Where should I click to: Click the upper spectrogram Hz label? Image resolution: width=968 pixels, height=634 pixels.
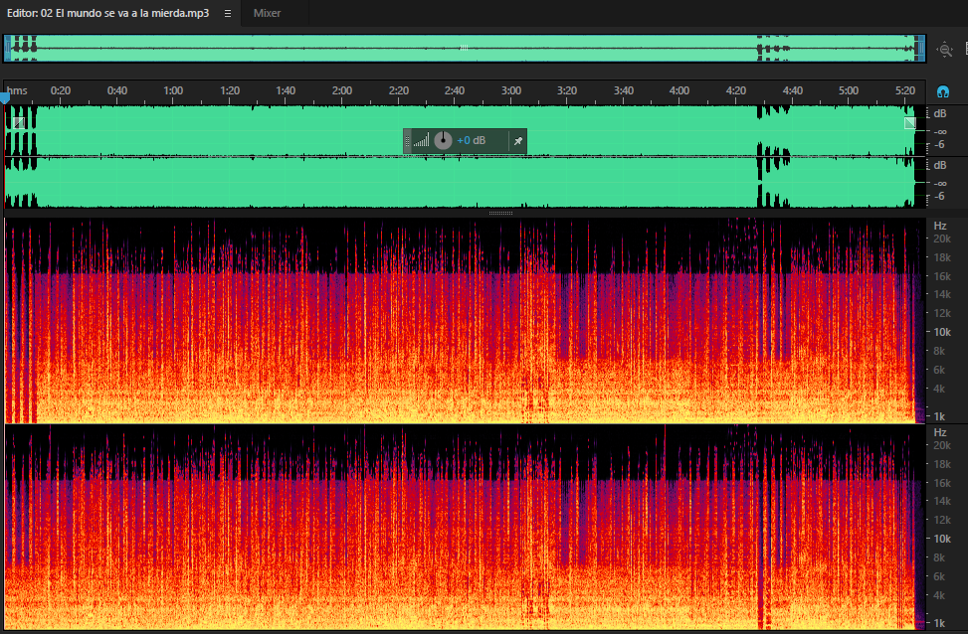(939, 226)
